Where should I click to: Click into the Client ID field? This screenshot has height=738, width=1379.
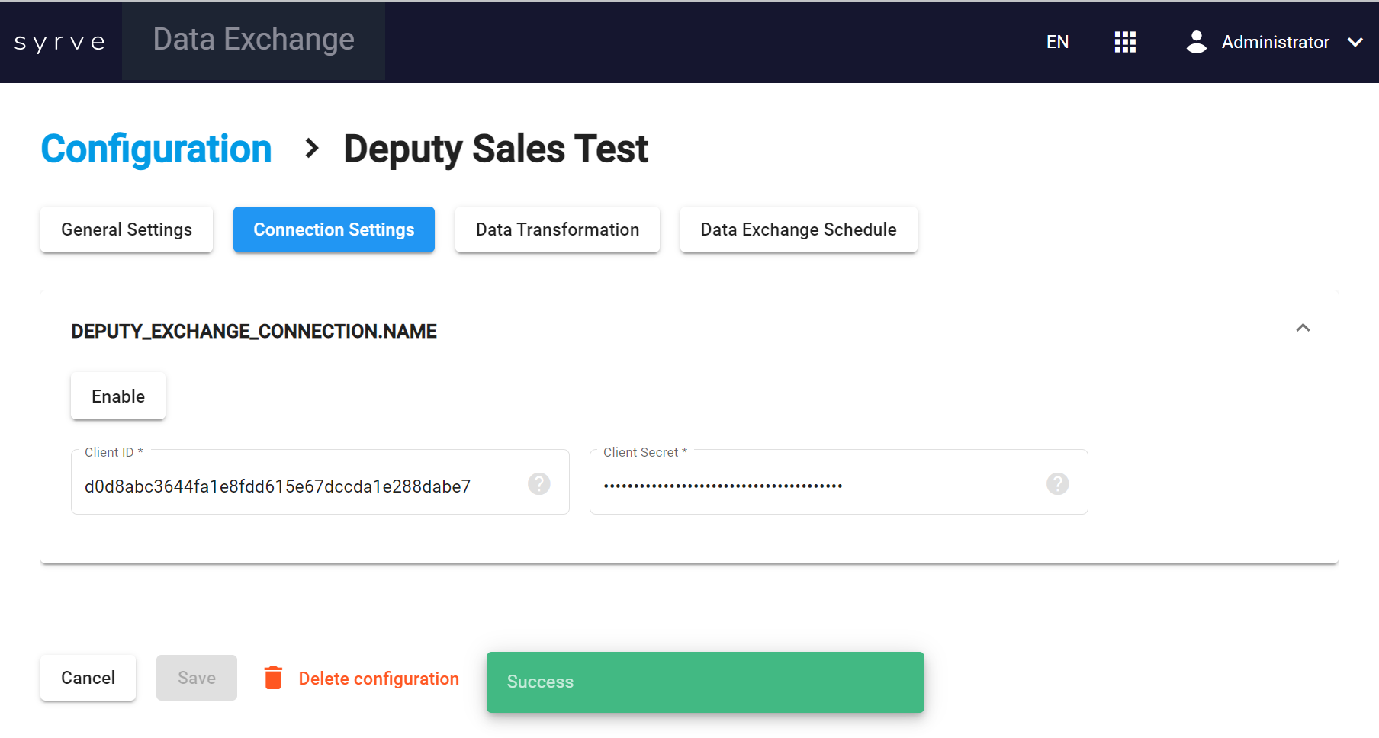[x=297, y=486]
